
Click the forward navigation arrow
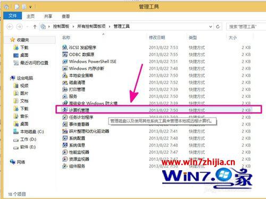pyautogui.click(x=19, y=27)
